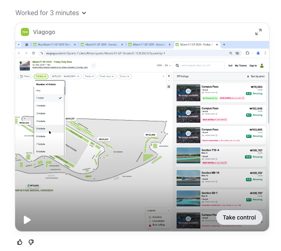Screen dimensions: 281x251
Task: Click the Miami F1 event thumbnail image
Action: [25, 66]
